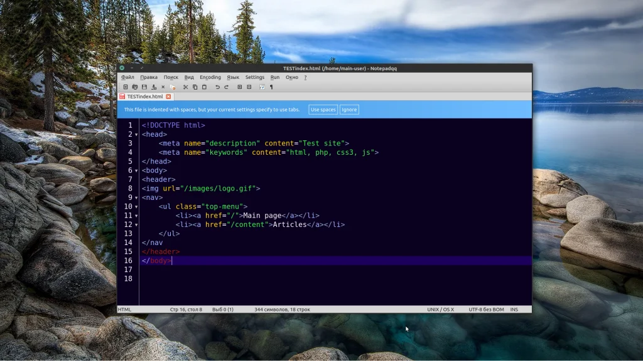
Task: Collapse the nav fold arrow on line 9
Action: coord(136,197)
